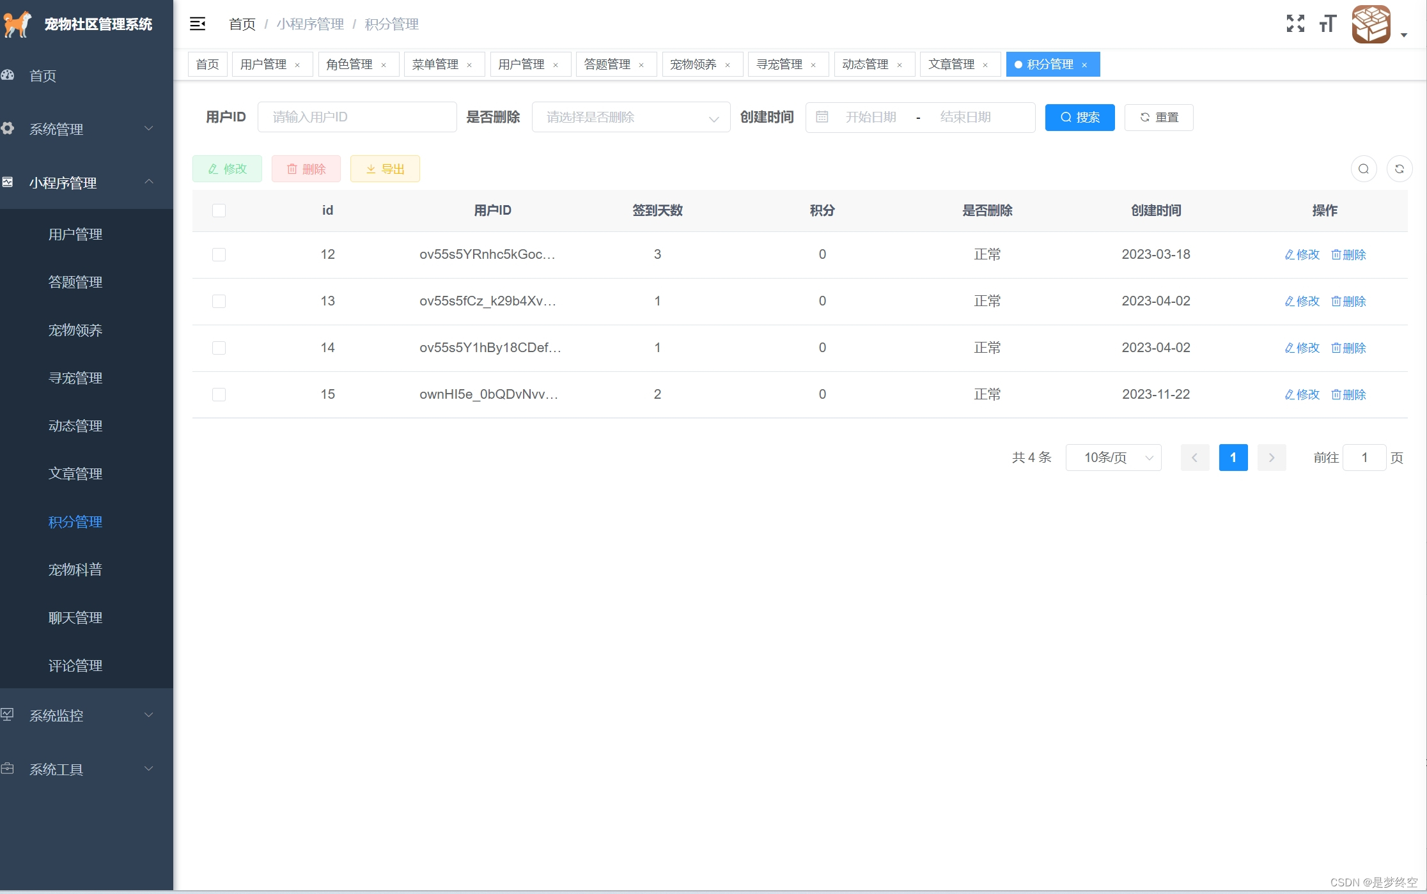The image size is (1427, 894).
Task: Click the calendar icon in date range
Action: [822, 117]
